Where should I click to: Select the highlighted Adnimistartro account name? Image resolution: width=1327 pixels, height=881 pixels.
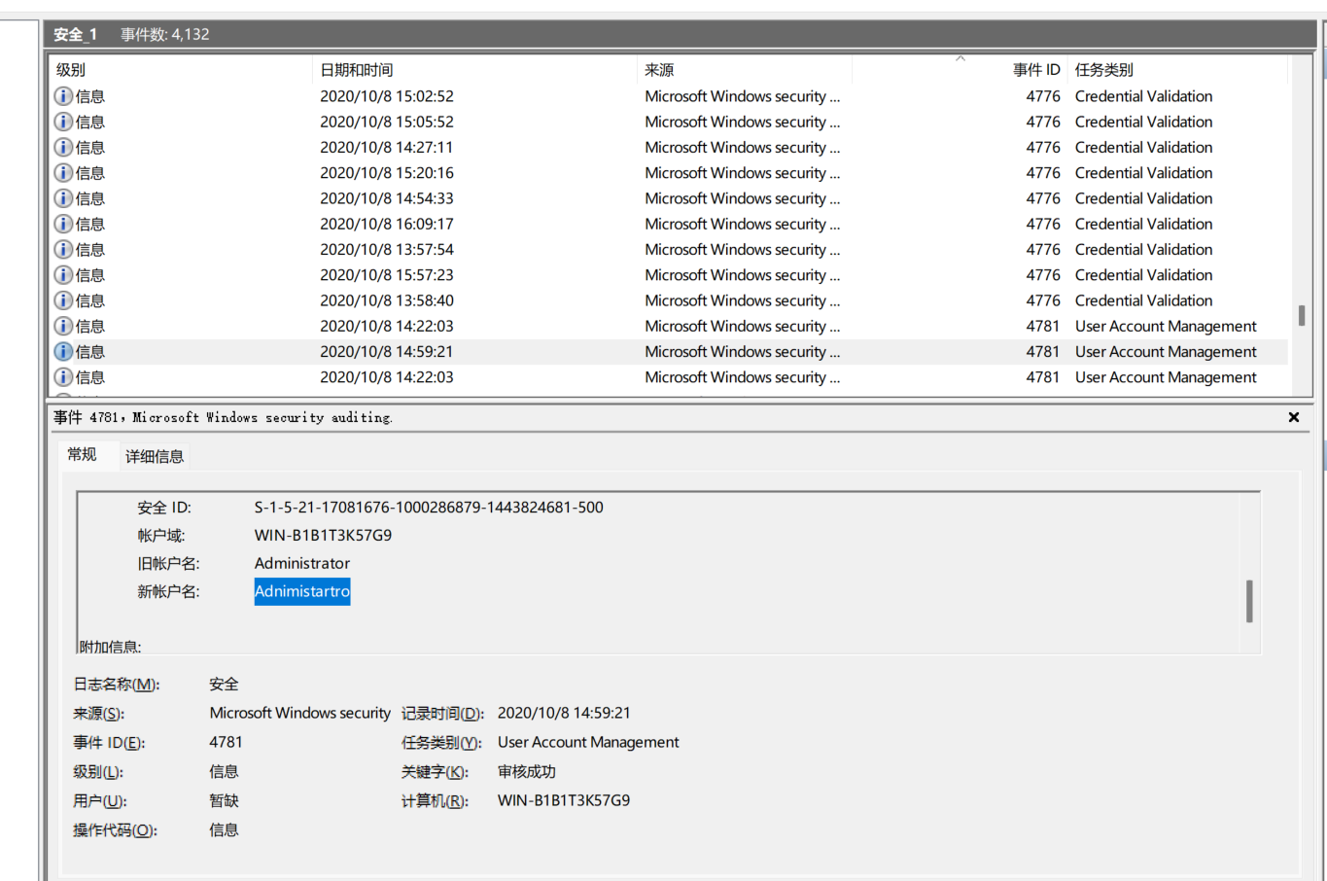[301, 591]
